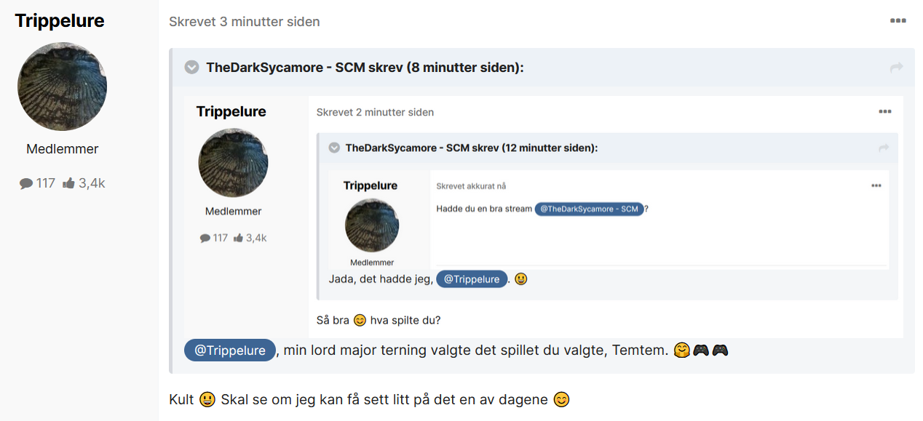Image resolution: width=923 pixels, height=421 pixels.
Task: Click the share arrow on the outermost quote header
Action: 896,68
